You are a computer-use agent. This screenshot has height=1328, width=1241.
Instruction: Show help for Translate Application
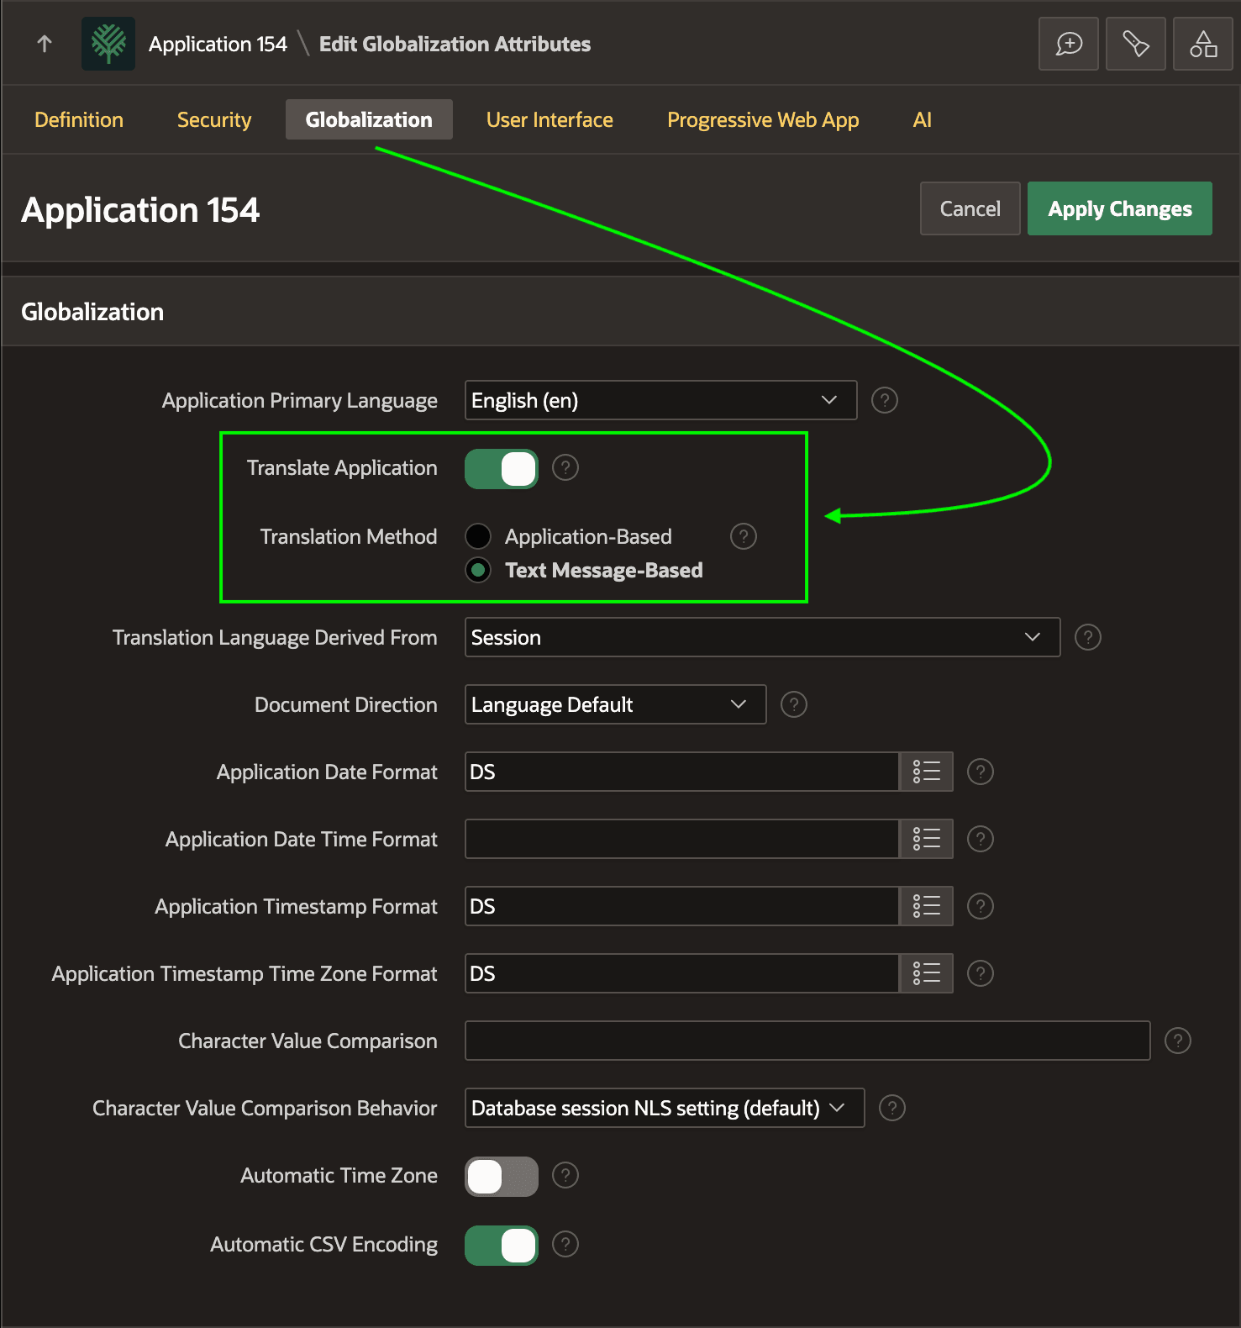565,467
